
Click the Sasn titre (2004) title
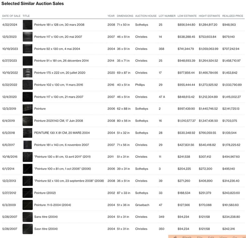pyautogui.click(x=46, y=229)
